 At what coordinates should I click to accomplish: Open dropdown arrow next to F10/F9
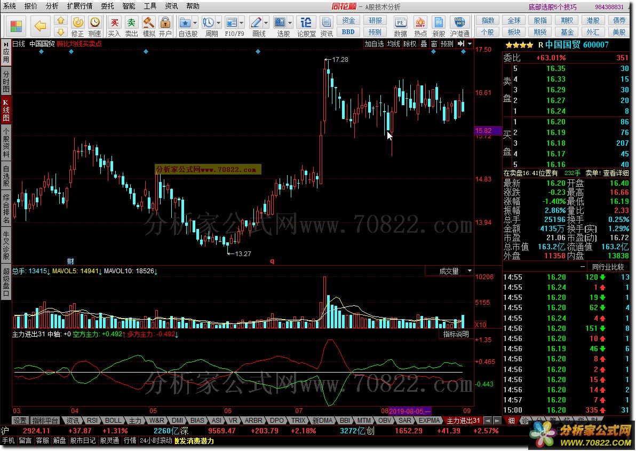[x=242, y=23]
